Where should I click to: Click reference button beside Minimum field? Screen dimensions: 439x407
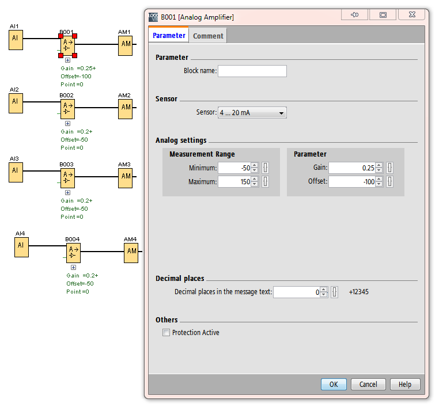(x=266, y=168)
